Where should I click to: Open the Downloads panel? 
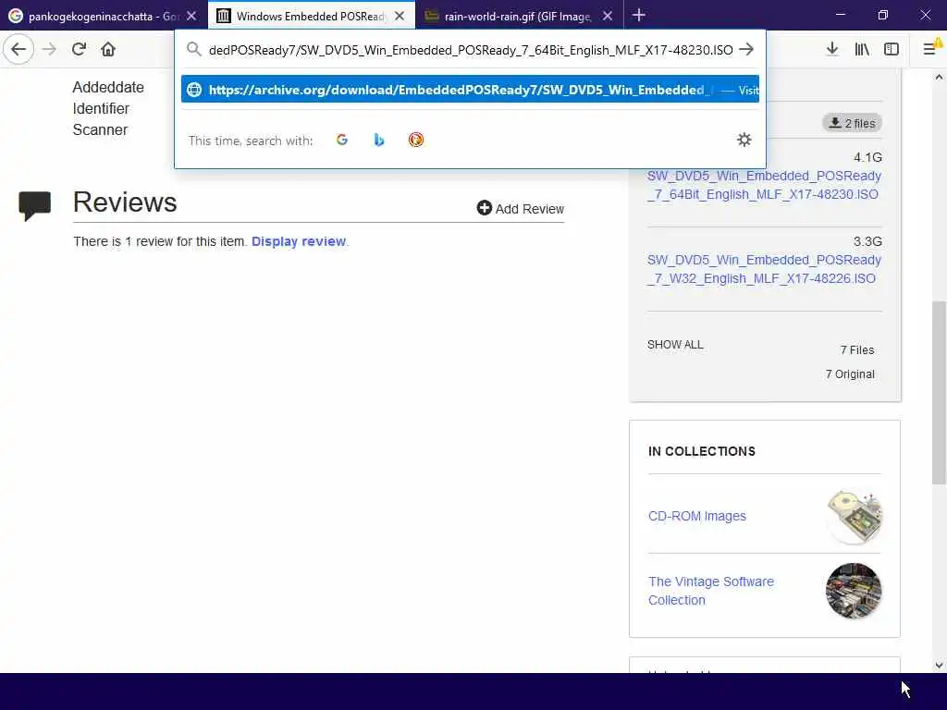coord(832,49)
